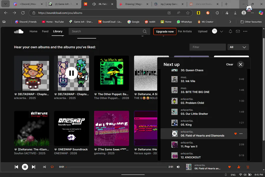Viewport: 265px width, 177px height.
Task: Close the Next up panel
Action: 241,64
